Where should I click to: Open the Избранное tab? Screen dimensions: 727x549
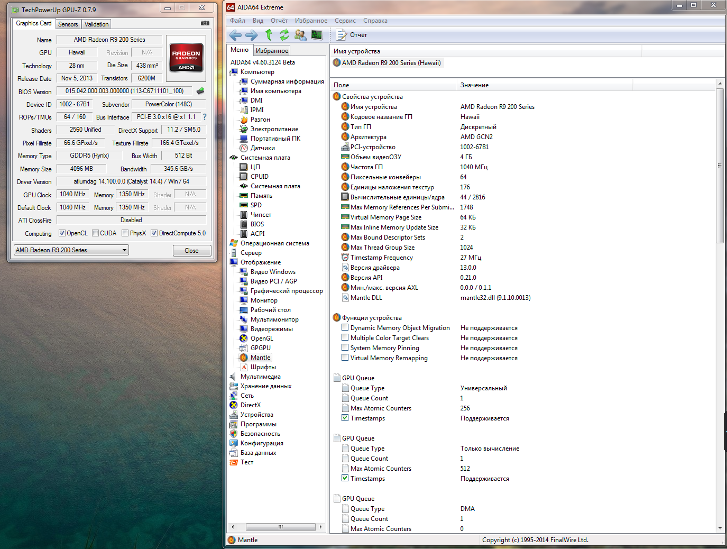coord(272,51)
